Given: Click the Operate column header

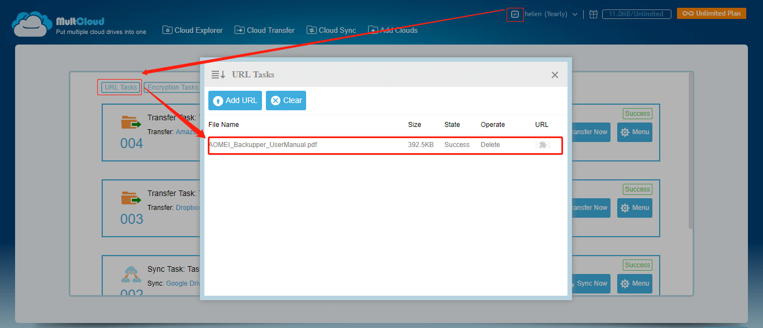Looking at the screenshot, I should pyautogui.click(x=493, y=125).
